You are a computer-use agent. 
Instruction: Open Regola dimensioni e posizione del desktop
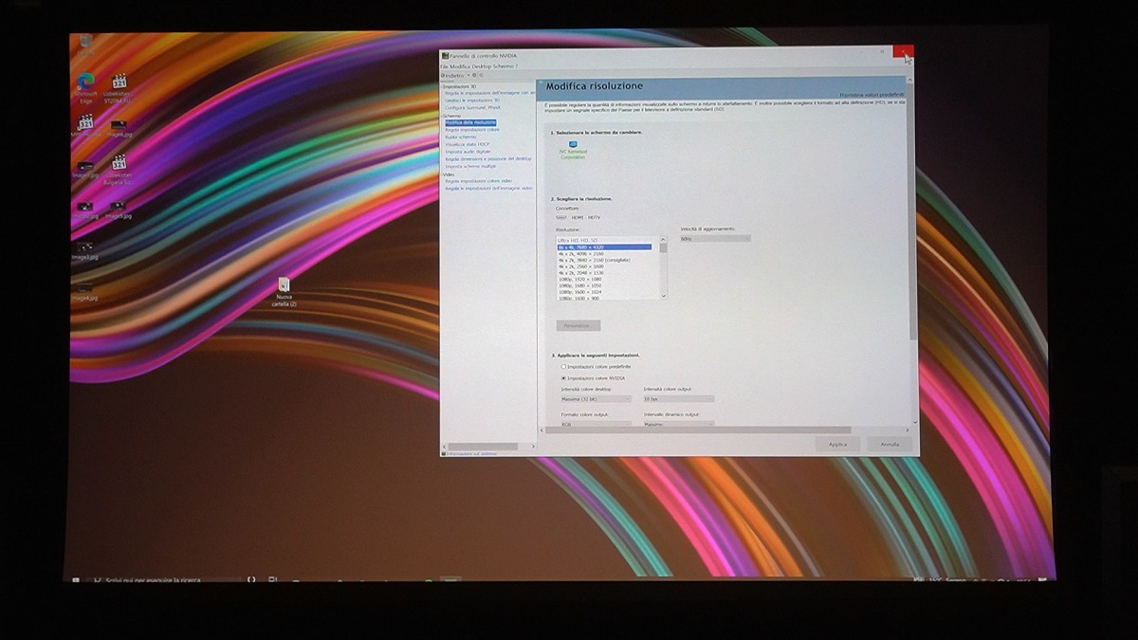(488, 158)
